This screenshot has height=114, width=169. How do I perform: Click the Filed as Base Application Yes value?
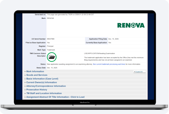[48, 43]
